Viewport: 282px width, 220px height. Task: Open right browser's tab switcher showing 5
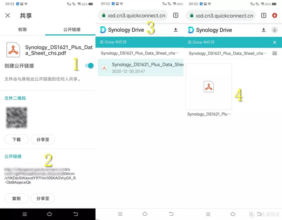264,15
